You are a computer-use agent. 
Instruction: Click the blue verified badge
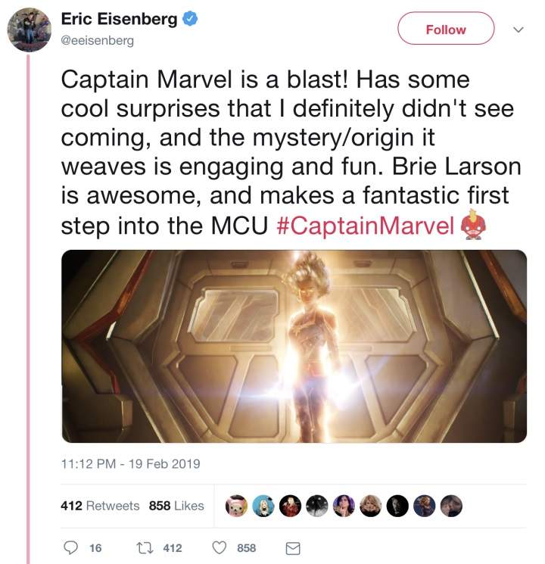[192, 20]
